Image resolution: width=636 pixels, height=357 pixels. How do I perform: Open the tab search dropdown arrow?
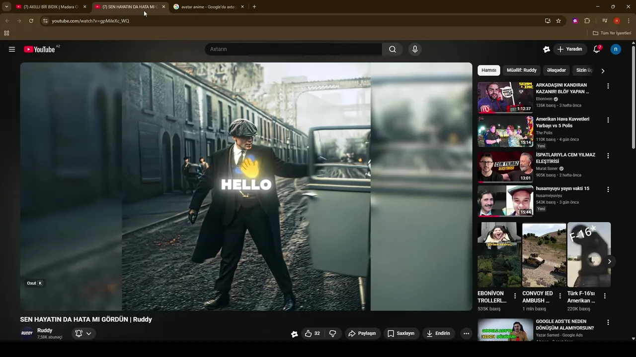[x=6, y=7]
